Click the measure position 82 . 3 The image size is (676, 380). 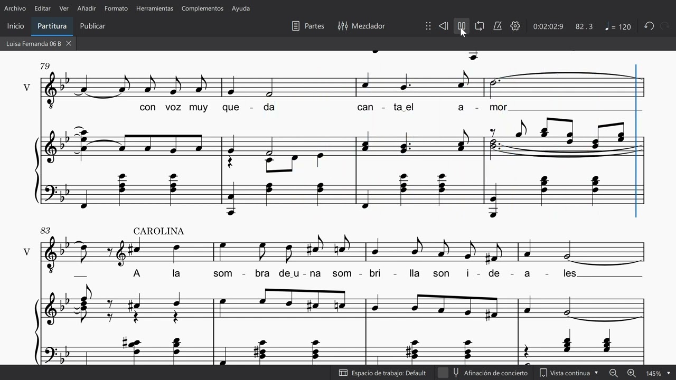coord(584,26)
